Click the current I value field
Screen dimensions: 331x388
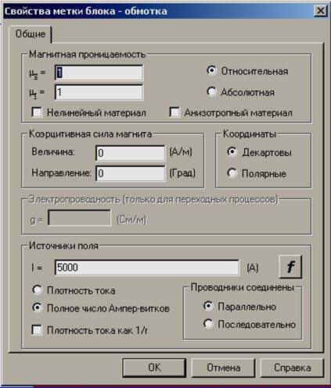coord(147,267)
